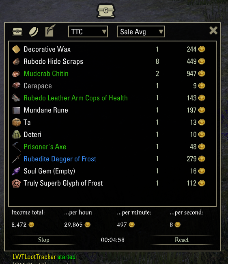Viewport: 228px width, 264px height.
Task: Expand the Sale Avg dropdown
Action: pos(141,32)
